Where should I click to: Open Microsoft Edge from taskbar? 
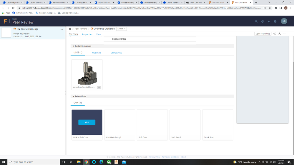[101, 162]
